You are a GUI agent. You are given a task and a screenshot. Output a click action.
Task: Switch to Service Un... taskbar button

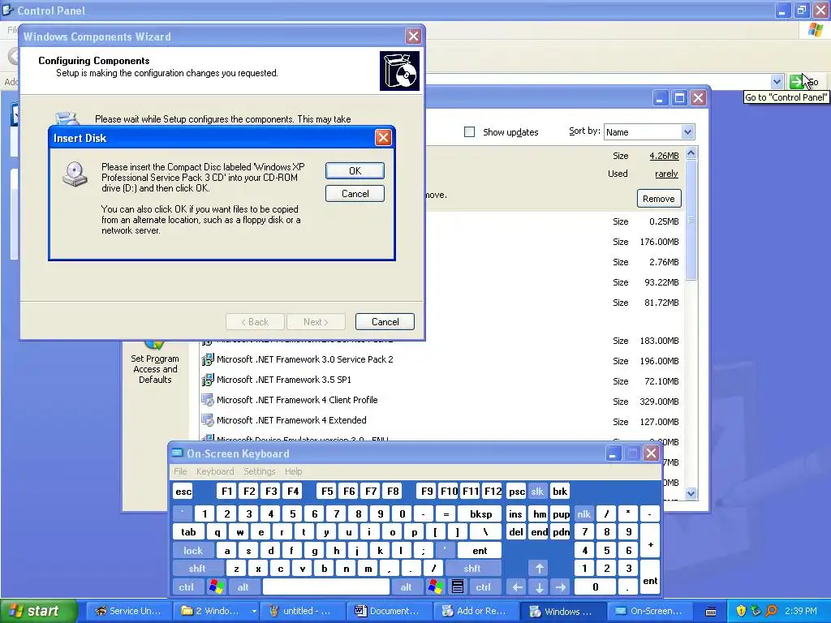point(127,611)
